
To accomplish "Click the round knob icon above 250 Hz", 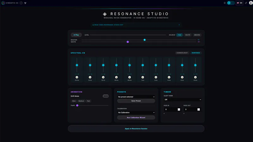I will (x=116, y=77).
